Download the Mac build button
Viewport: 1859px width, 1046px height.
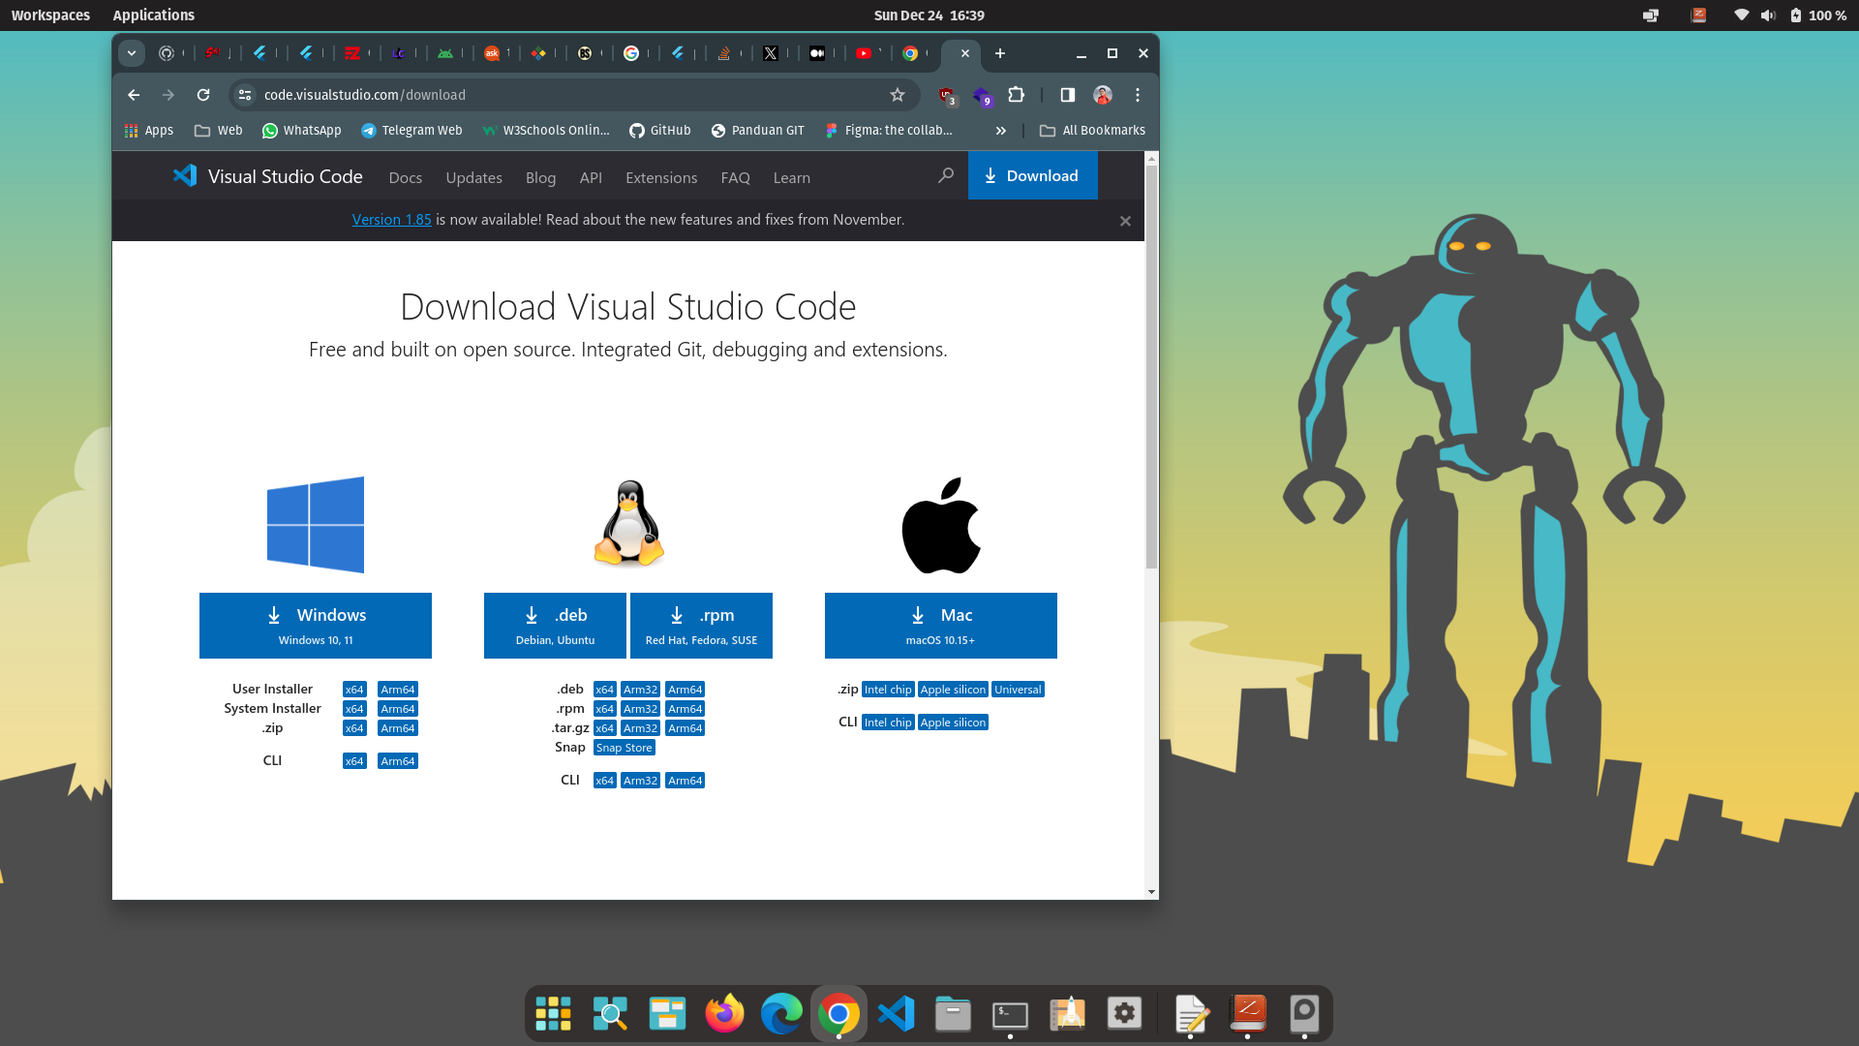(x=940, y=626)
